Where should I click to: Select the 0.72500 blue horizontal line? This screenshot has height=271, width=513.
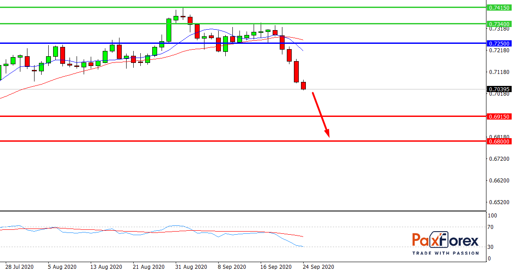pos(243,43)
